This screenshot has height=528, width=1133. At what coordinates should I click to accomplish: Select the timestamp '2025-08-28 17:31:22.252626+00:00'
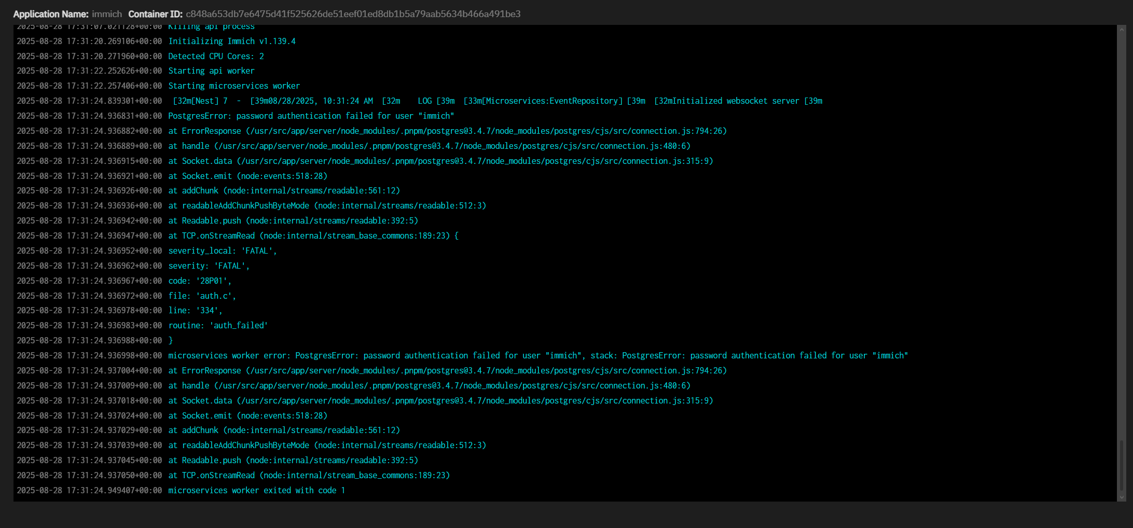pos(89,71)
